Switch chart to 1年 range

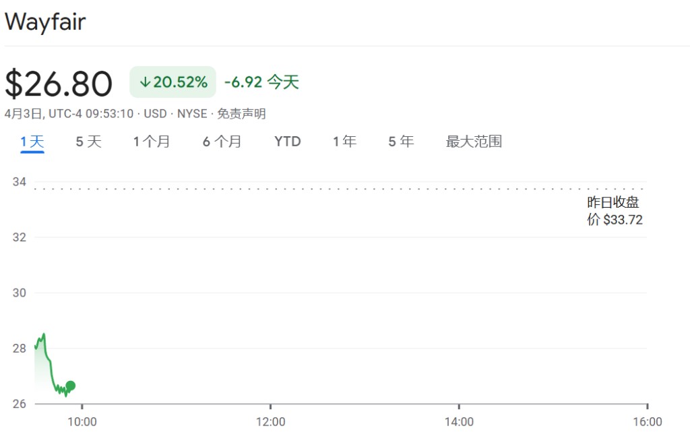pyautogui.click(x=344, y=142)
